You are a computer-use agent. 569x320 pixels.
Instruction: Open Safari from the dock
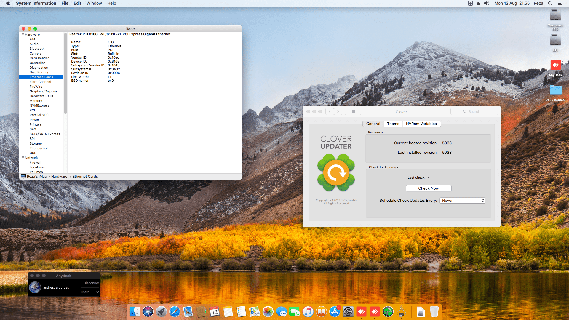tap(175, 312)
